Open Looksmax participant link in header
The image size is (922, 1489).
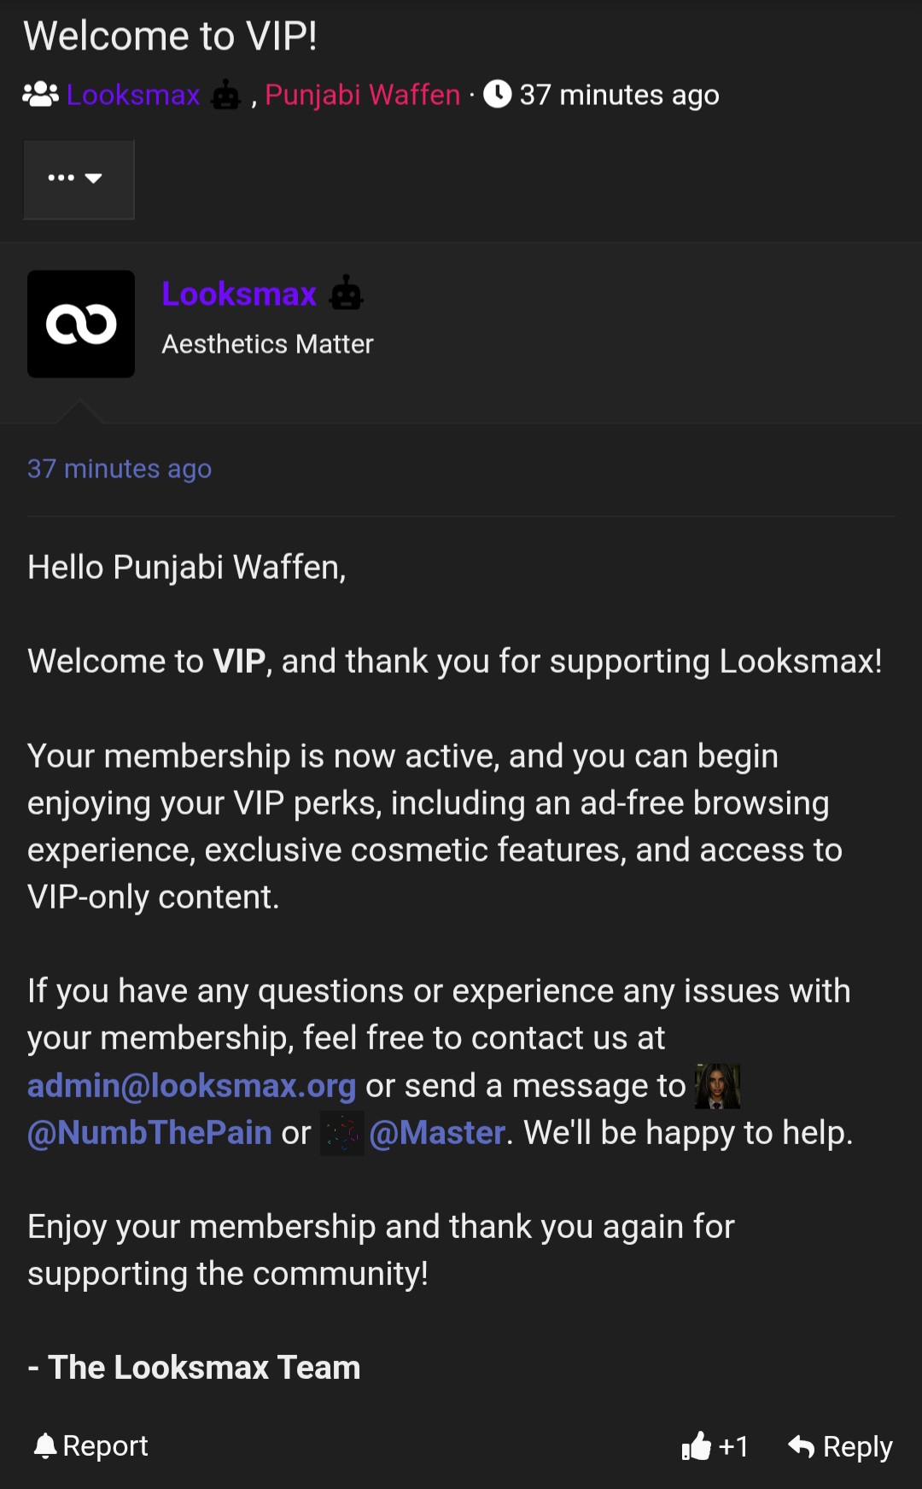(133, 95)
